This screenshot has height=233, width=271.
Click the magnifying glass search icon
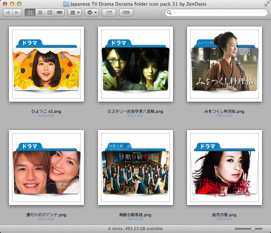coord(169,13)
